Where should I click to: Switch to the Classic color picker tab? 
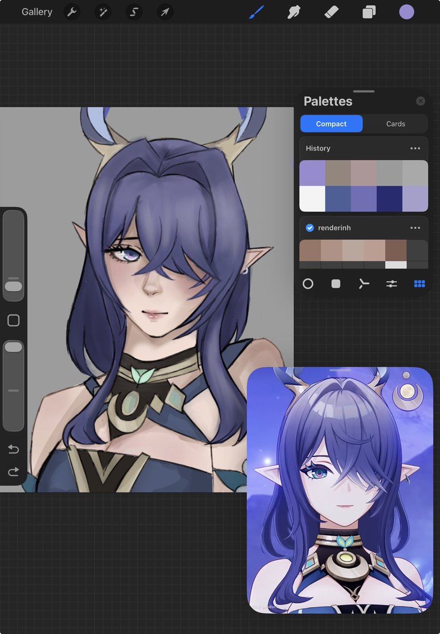click(336, 284)
